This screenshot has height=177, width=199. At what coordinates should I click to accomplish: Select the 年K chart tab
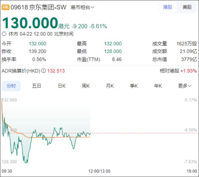coord(158,86)
